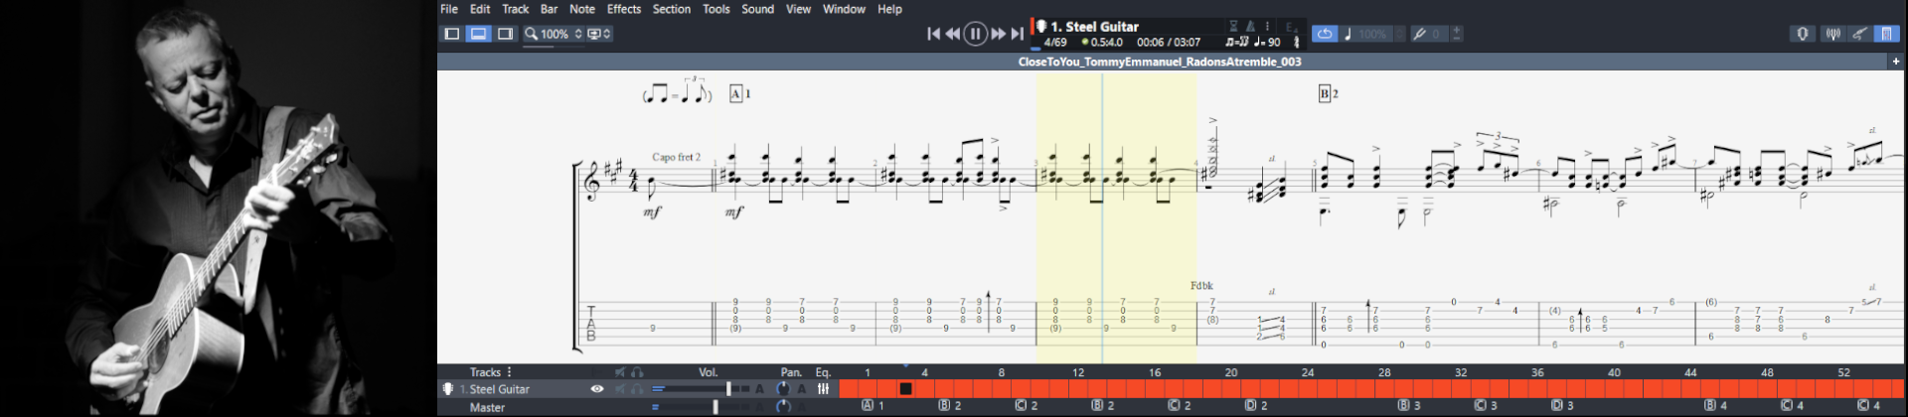
Task: Add a new document tab with plus
Action: click(1895, 62)
